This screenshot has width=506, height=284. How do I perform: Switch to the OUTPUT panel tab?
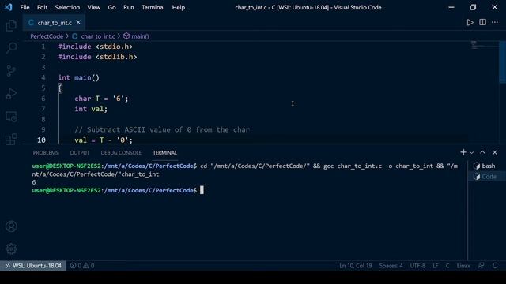pyautogui.click(x=79, y=153)
